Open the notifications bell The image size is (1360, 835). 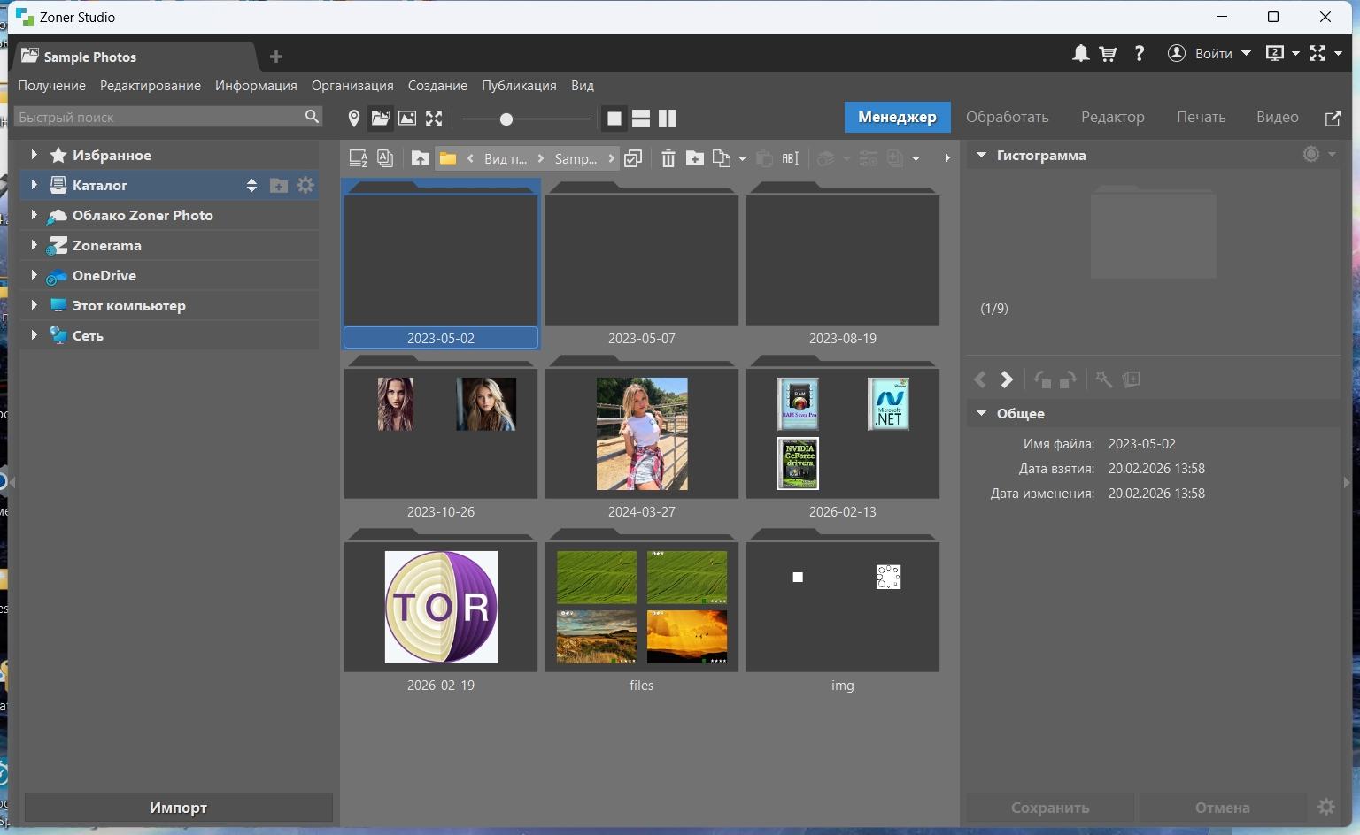pos(1080,54)
